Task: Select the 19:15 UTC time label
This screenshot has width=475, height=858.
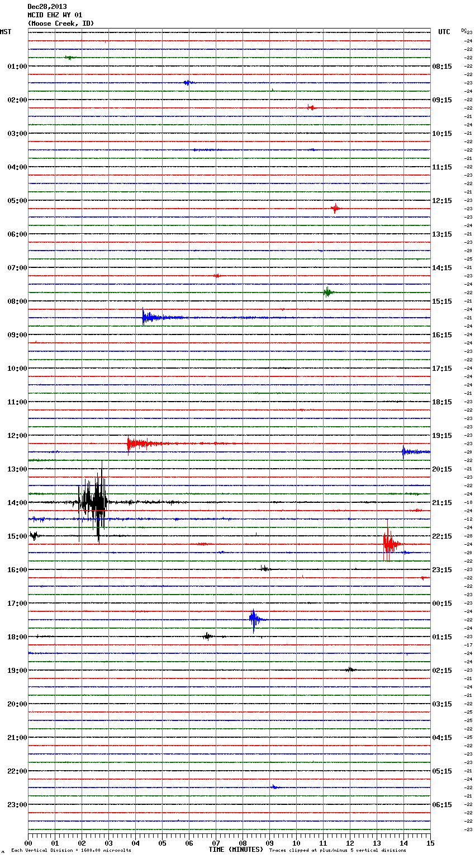Action: coord(442,436)
